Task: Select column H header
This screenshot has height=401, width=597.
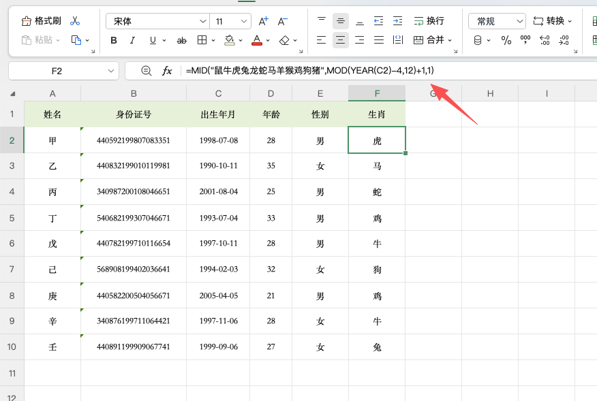Action: point(490,93)
